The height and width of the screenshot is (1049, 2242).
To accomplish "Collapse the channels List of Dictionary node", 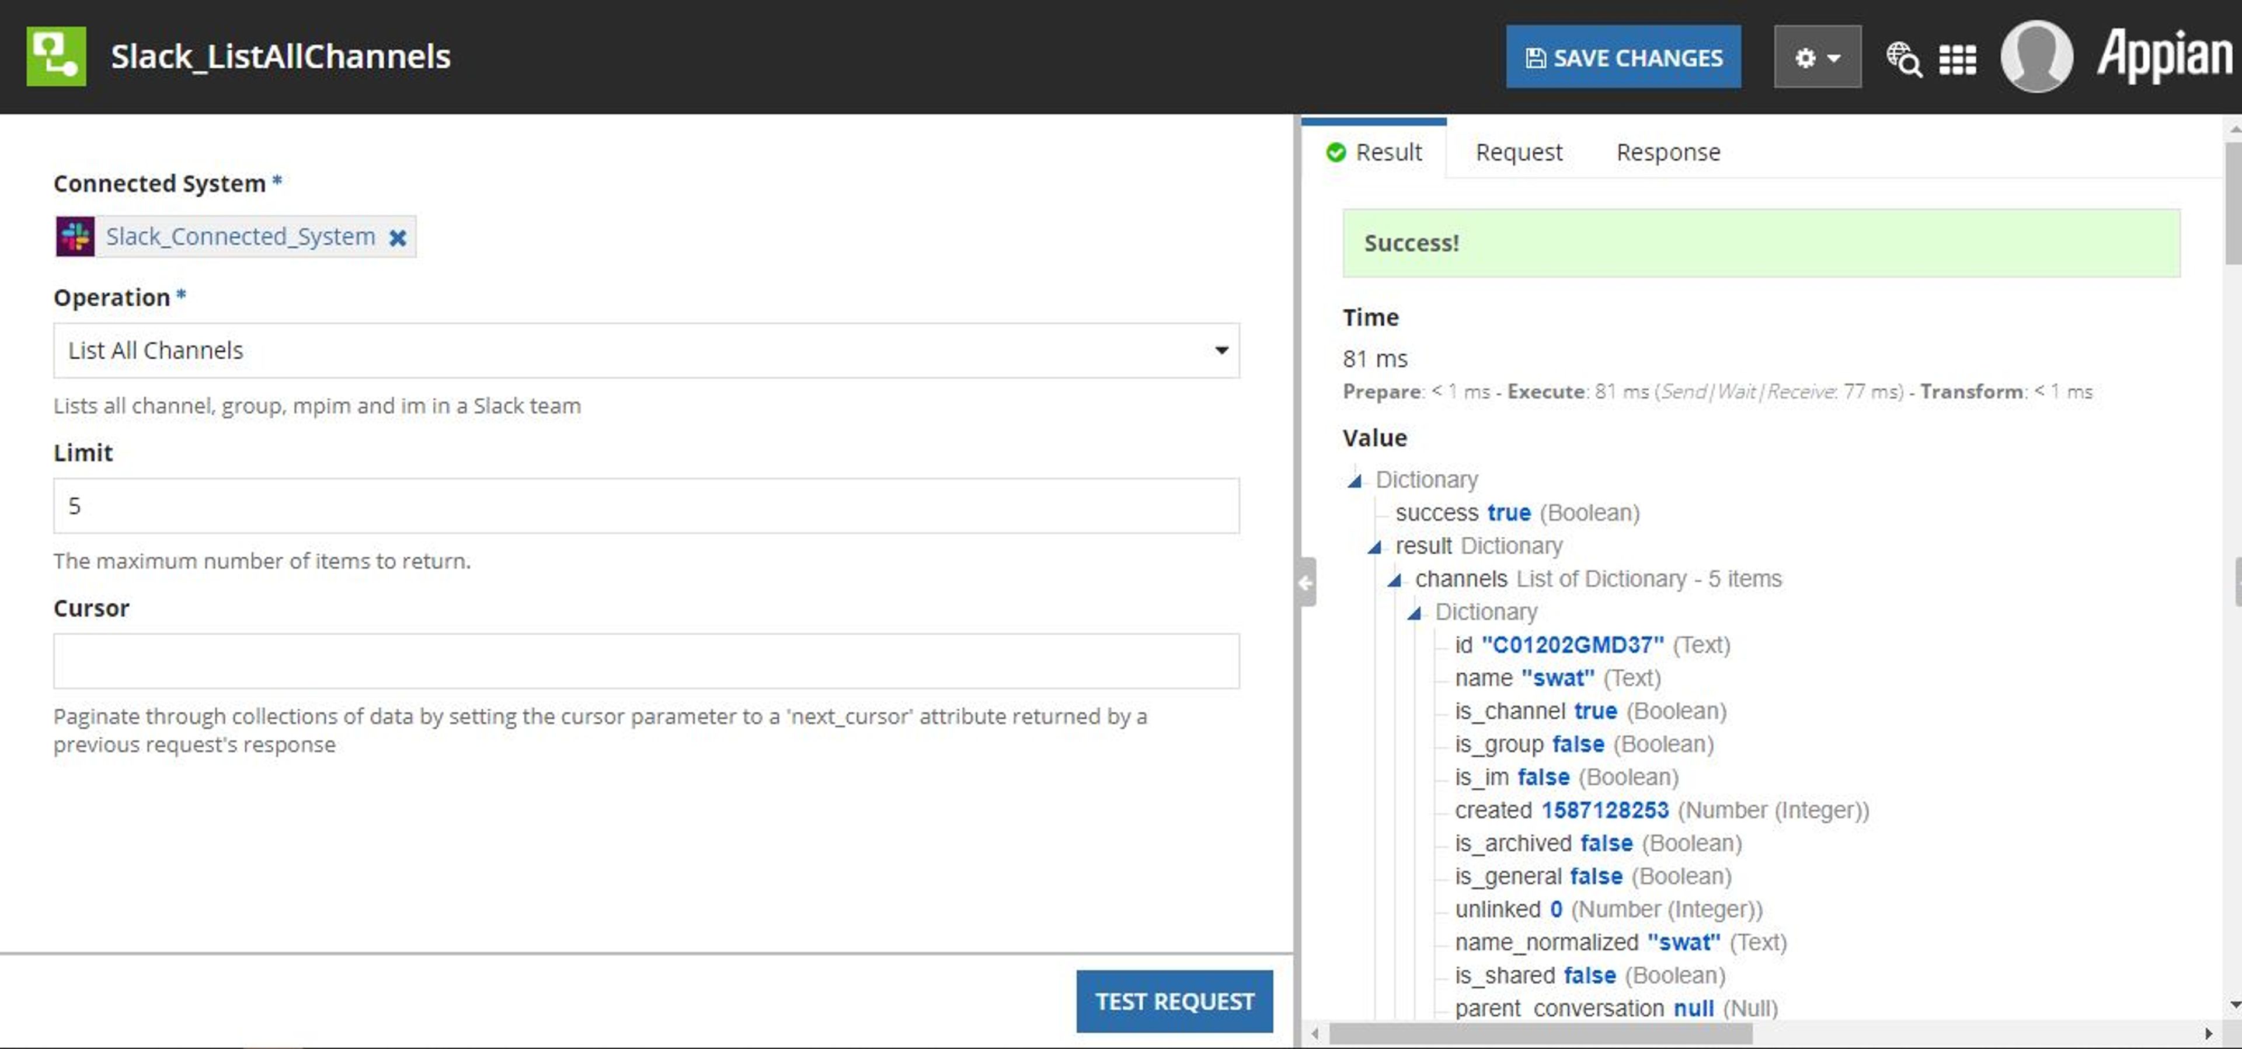I will pyautogui.click(x=1394, y=580).
